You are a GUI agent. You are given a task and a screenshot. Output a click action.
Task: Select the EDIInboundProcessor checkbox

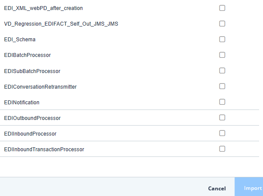[222, 133]
